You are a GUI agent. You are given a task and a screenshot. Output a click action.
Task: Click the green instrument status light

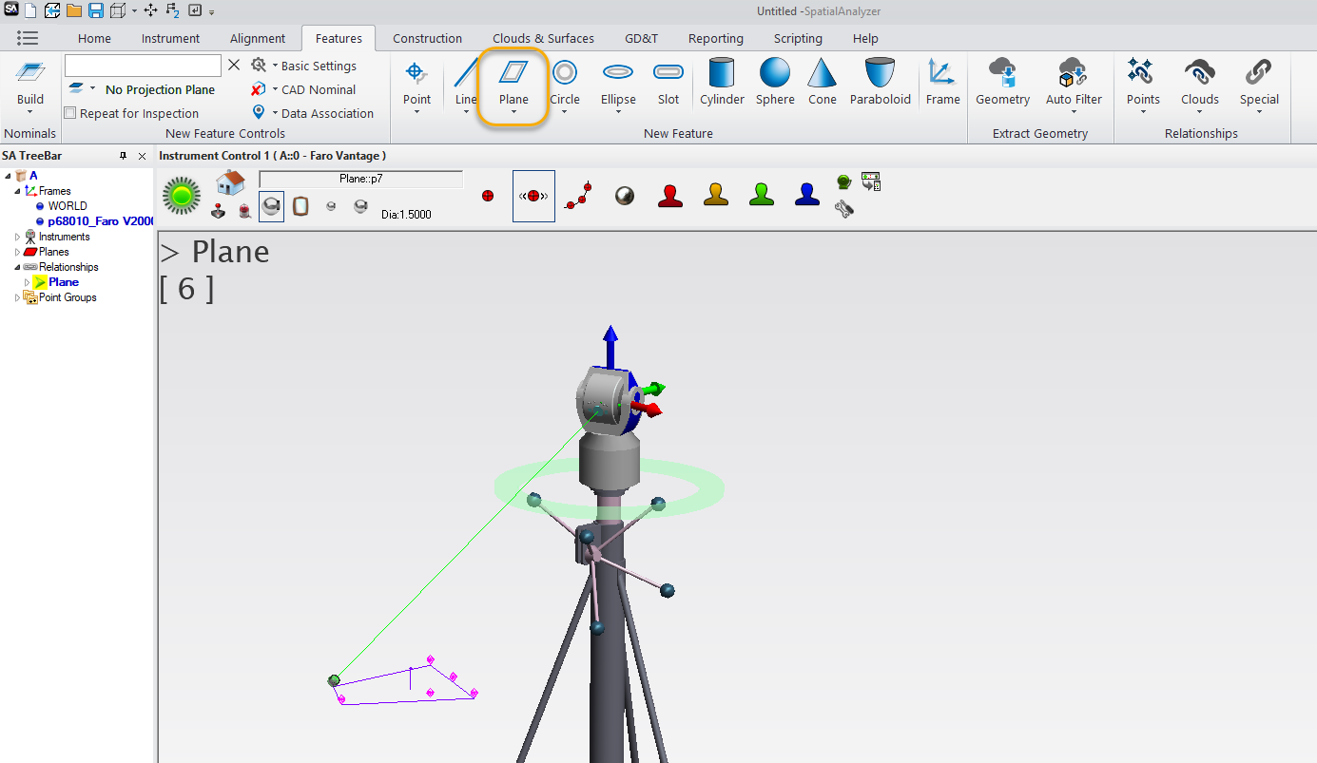182,195
